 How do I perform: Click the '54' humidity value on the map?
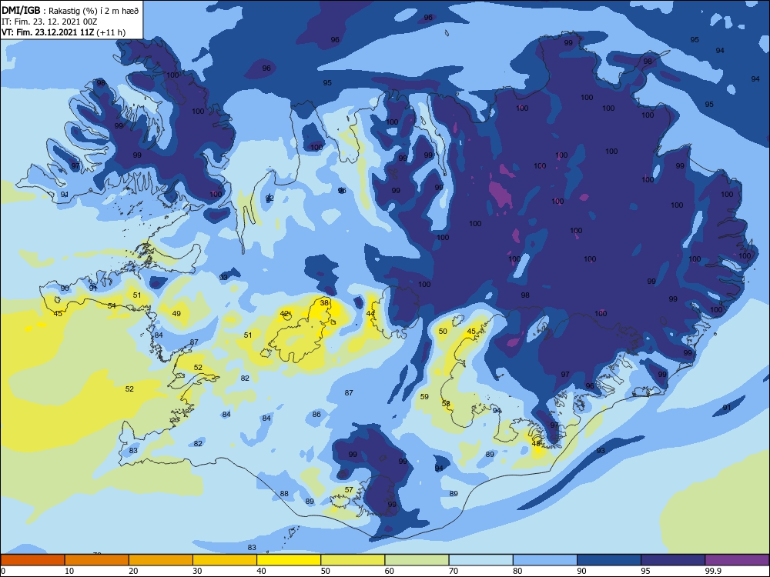(x=112, y=305)
